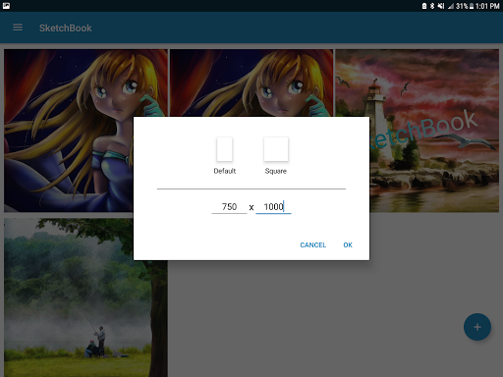Edit the width field showing 750
503x377 pixels.
(x=229, y=207)
